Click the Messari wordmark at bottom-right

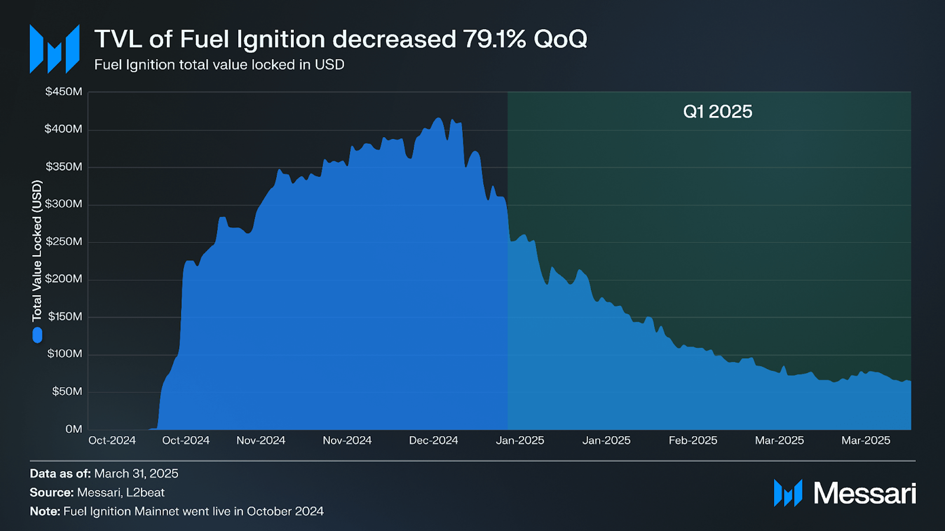865,493
